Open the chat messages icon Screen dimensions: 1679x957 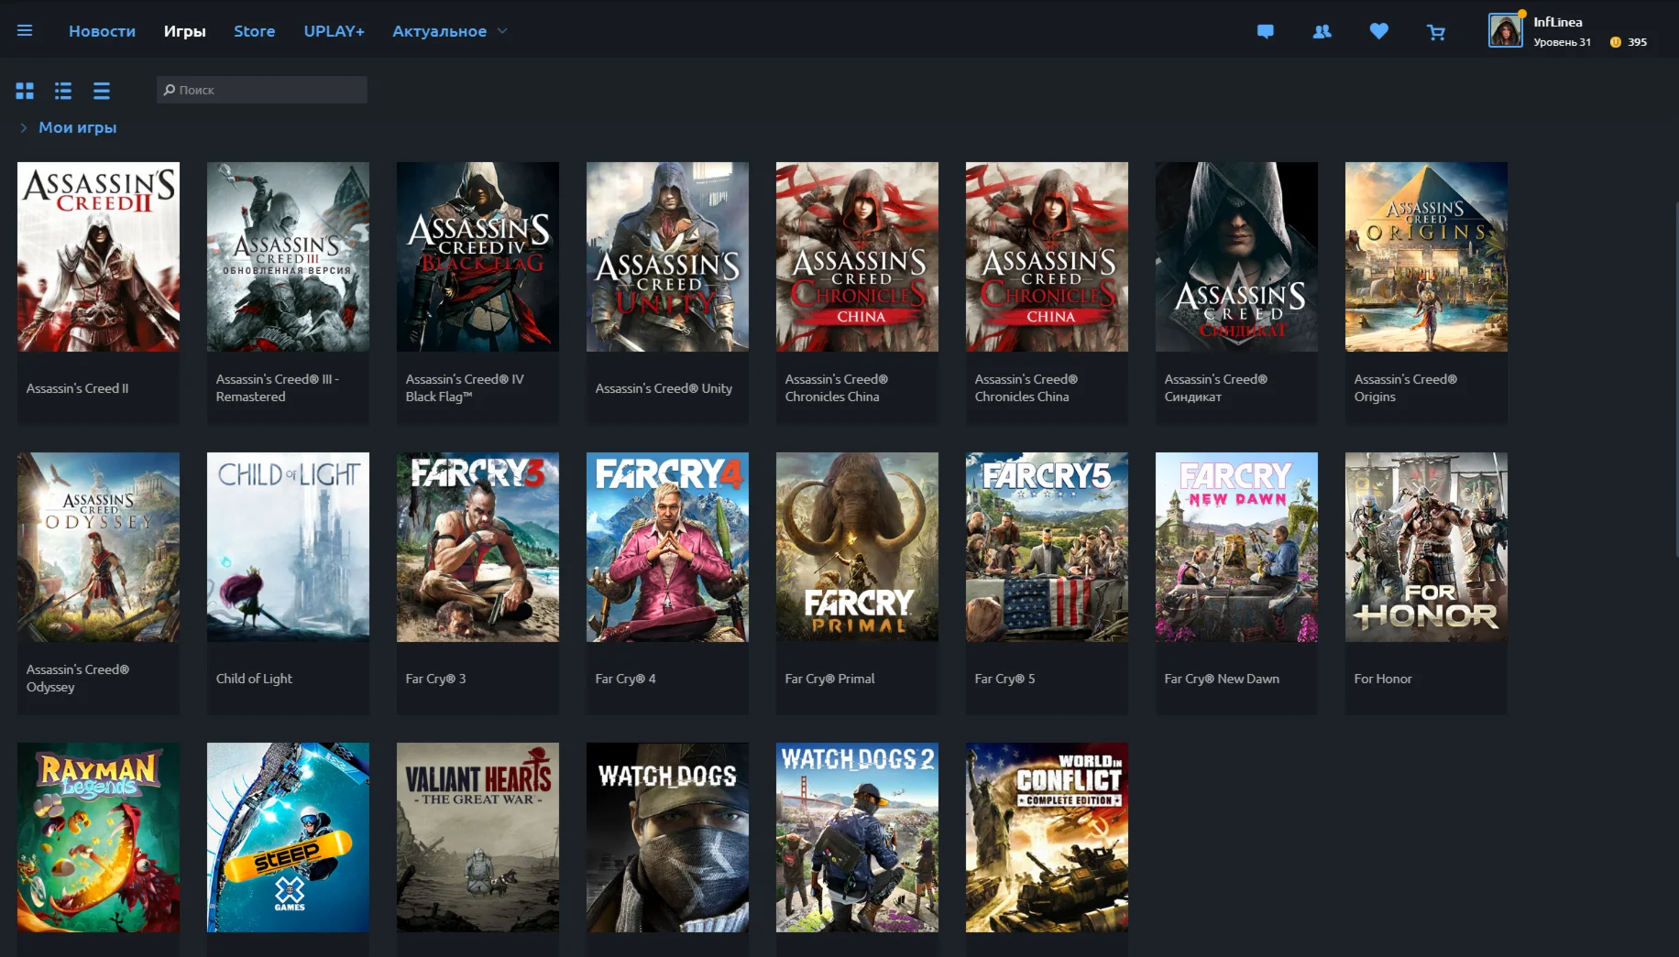(1266, 31)
